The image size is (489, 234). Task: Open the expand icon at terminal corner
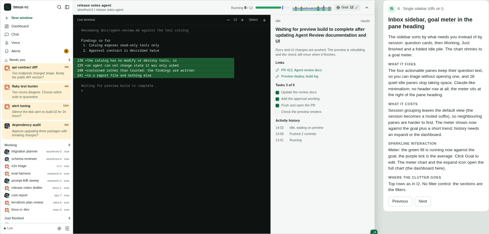click(374, 232)
